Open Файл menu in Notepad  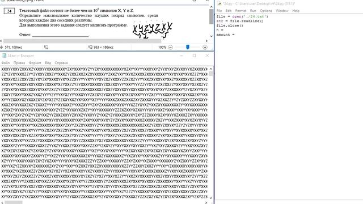pyautogui.click(x=6, y=63)
